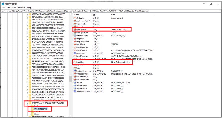Click the string icon of URLUpdateInfo value
The height and width of the screenshot is (118, 222).
(x=75, y=80)
